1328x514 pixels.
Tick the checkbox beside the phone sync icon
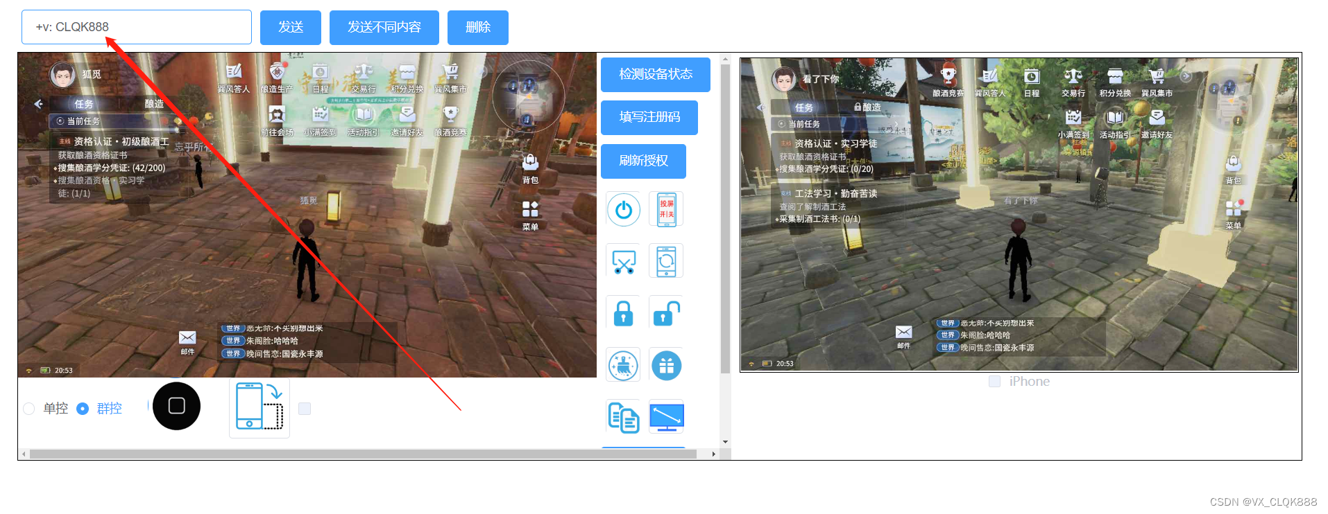(304, 409)
